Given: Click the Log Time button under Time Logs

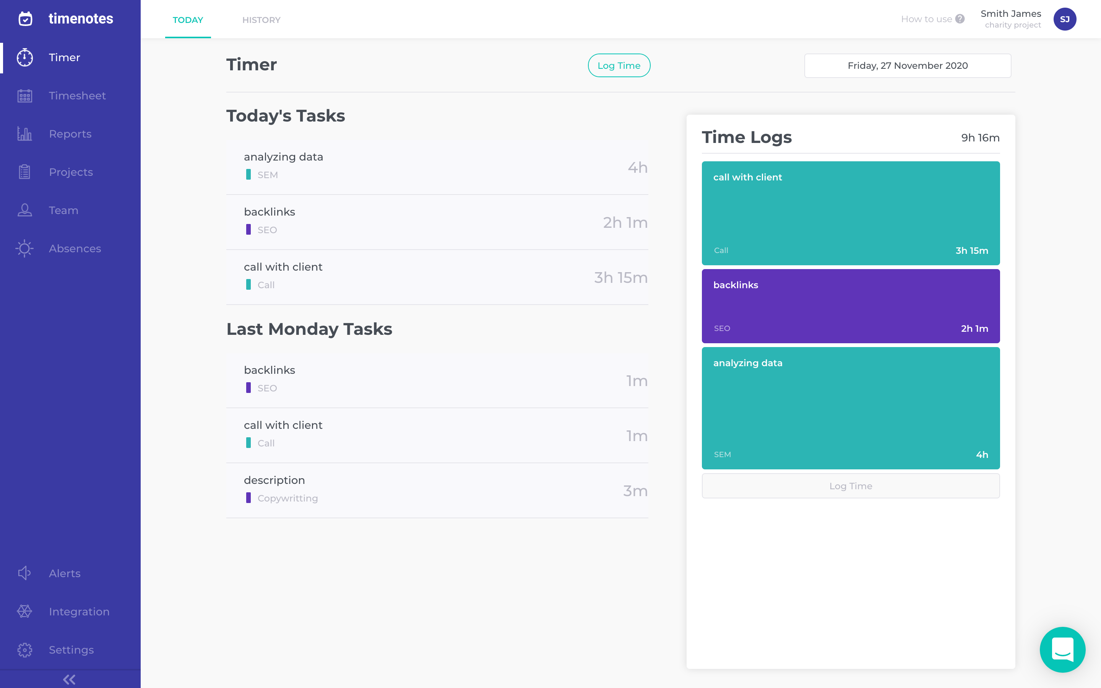Looking at the screenshot, I should [x=850, y=486].
